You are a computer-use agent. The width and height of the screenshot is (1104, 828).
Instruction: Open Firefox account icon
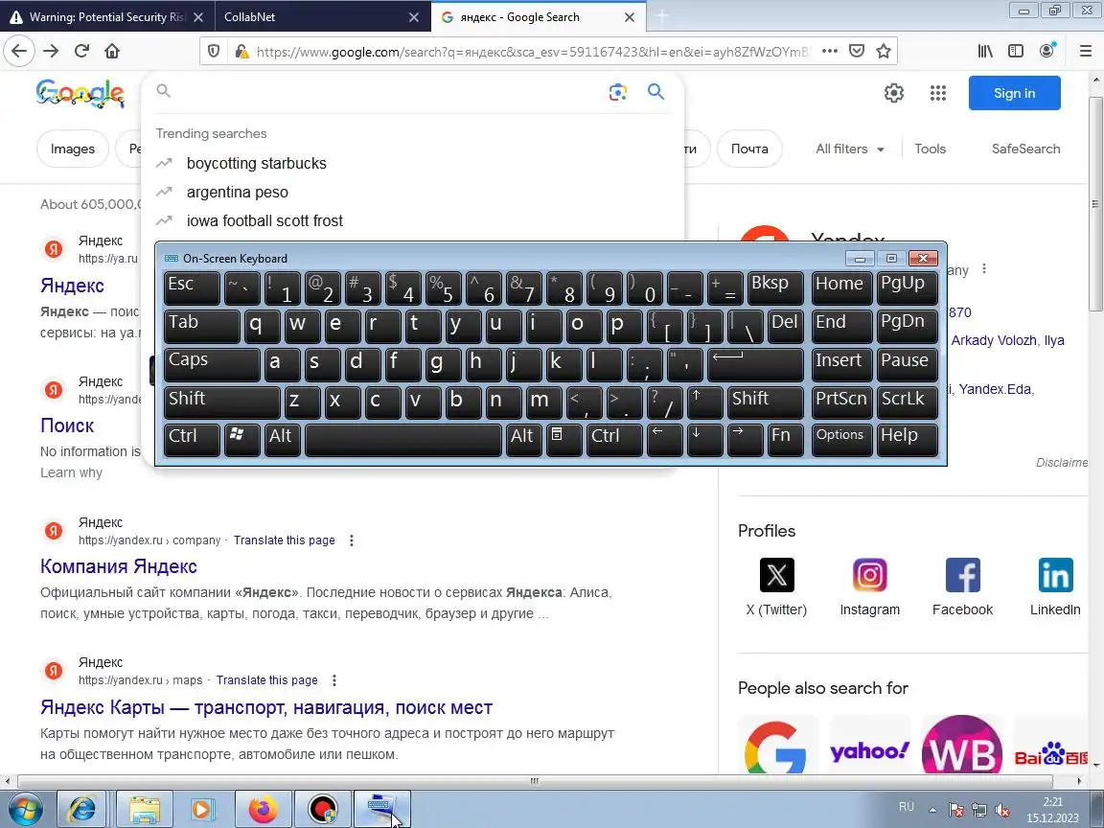(x=1046, y=51)
